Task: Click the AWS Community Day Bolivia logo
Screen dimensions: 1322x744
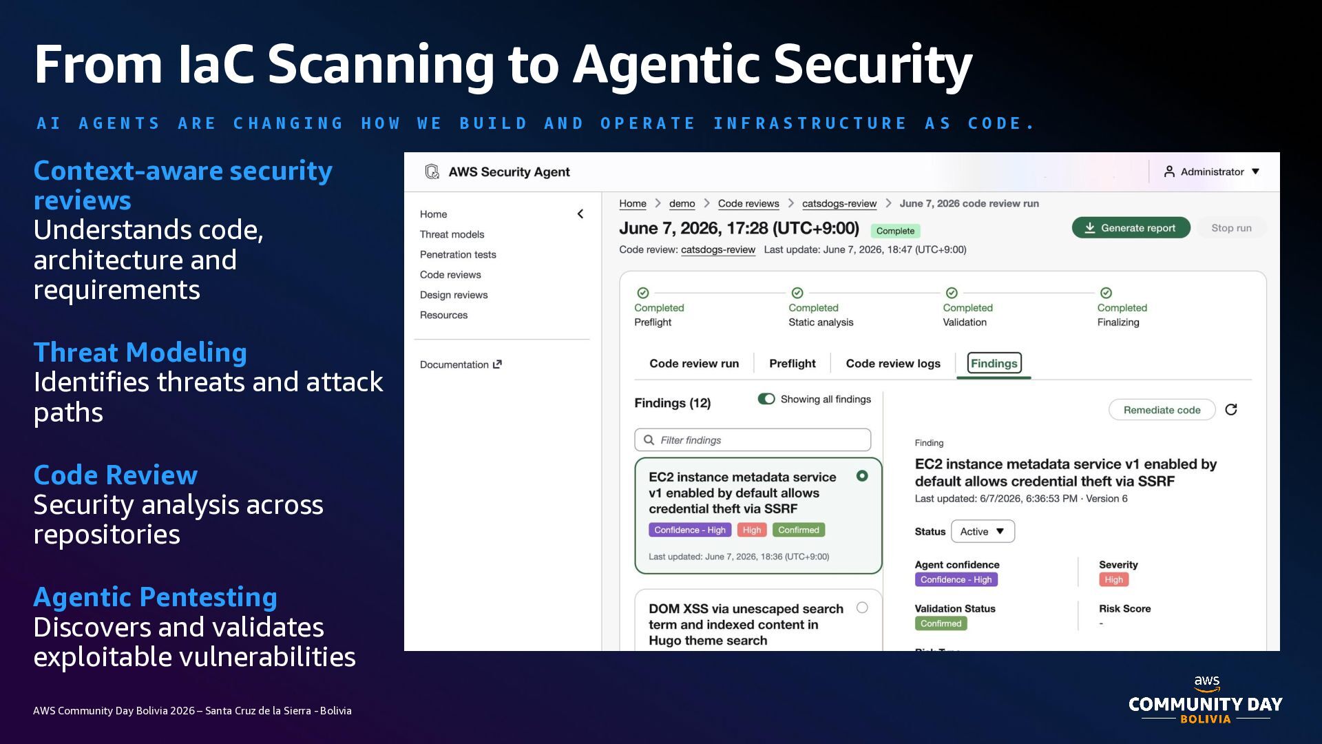Action: [1206, 699]
